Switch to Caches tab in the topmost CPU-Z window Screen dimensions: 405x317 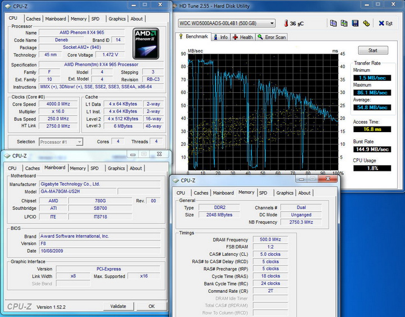pyautogui.click(x=33, y=19)
